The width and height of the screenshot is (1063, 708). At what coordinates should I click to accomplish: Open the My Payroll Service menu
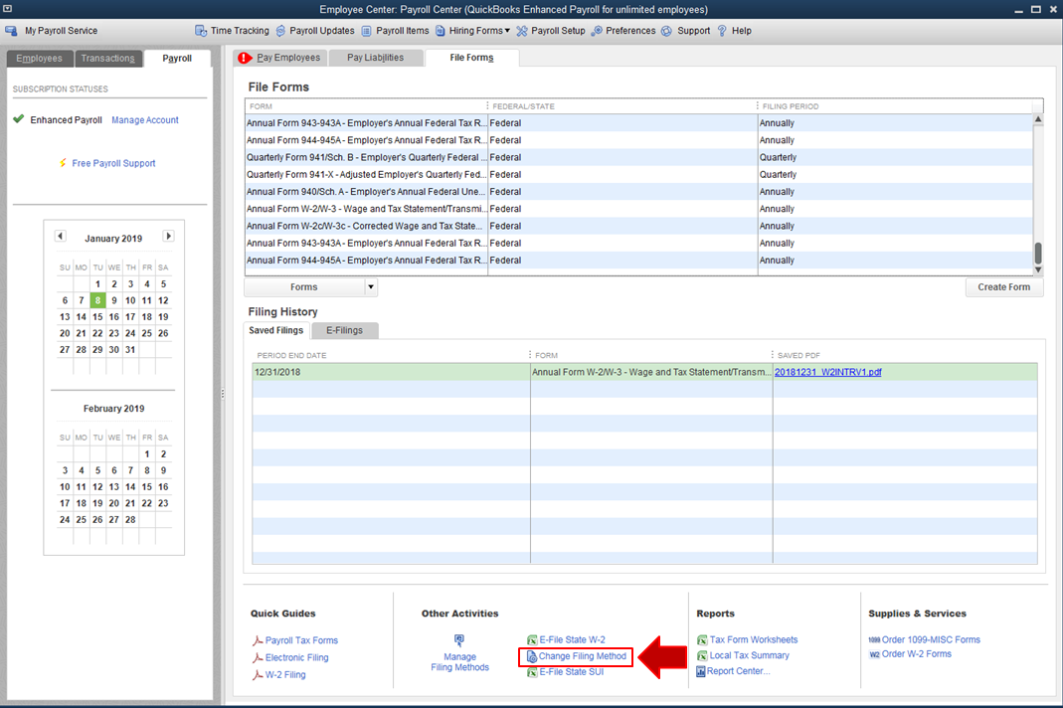60,31
